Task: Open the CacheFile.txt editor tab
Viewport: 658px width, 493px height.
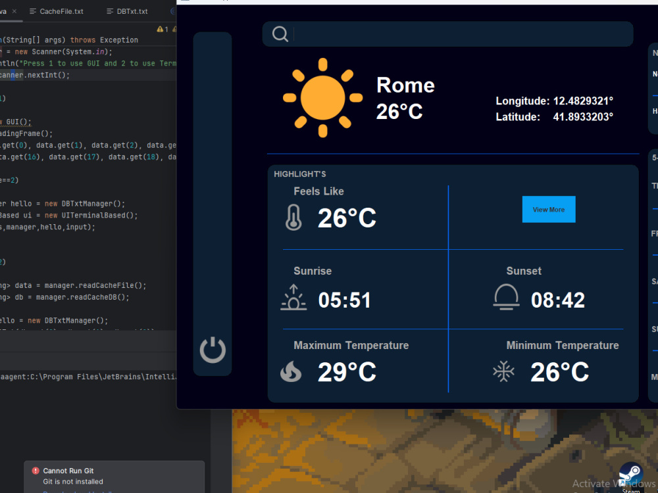Action: pos(56,11)
